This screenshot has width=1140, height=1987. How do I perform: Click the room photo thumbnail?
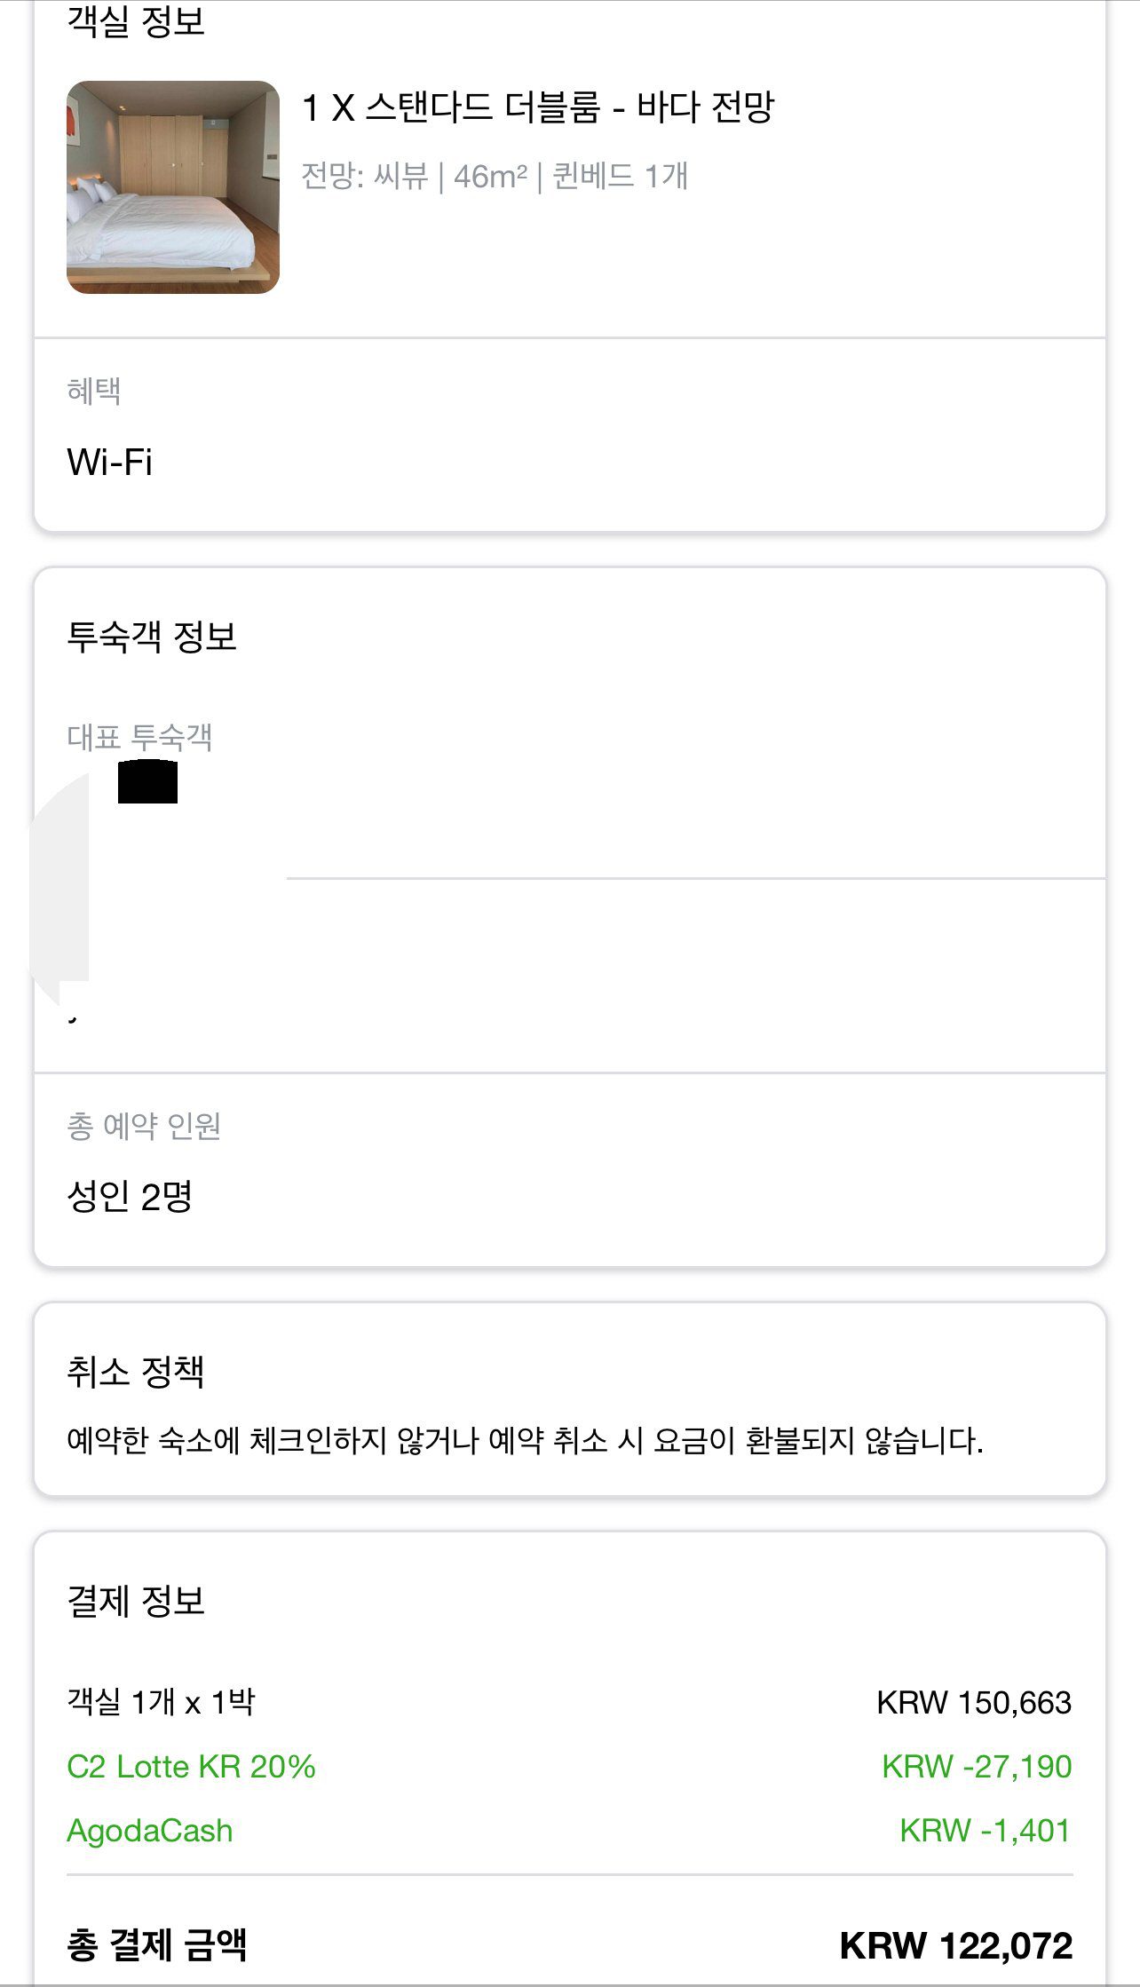173,187
